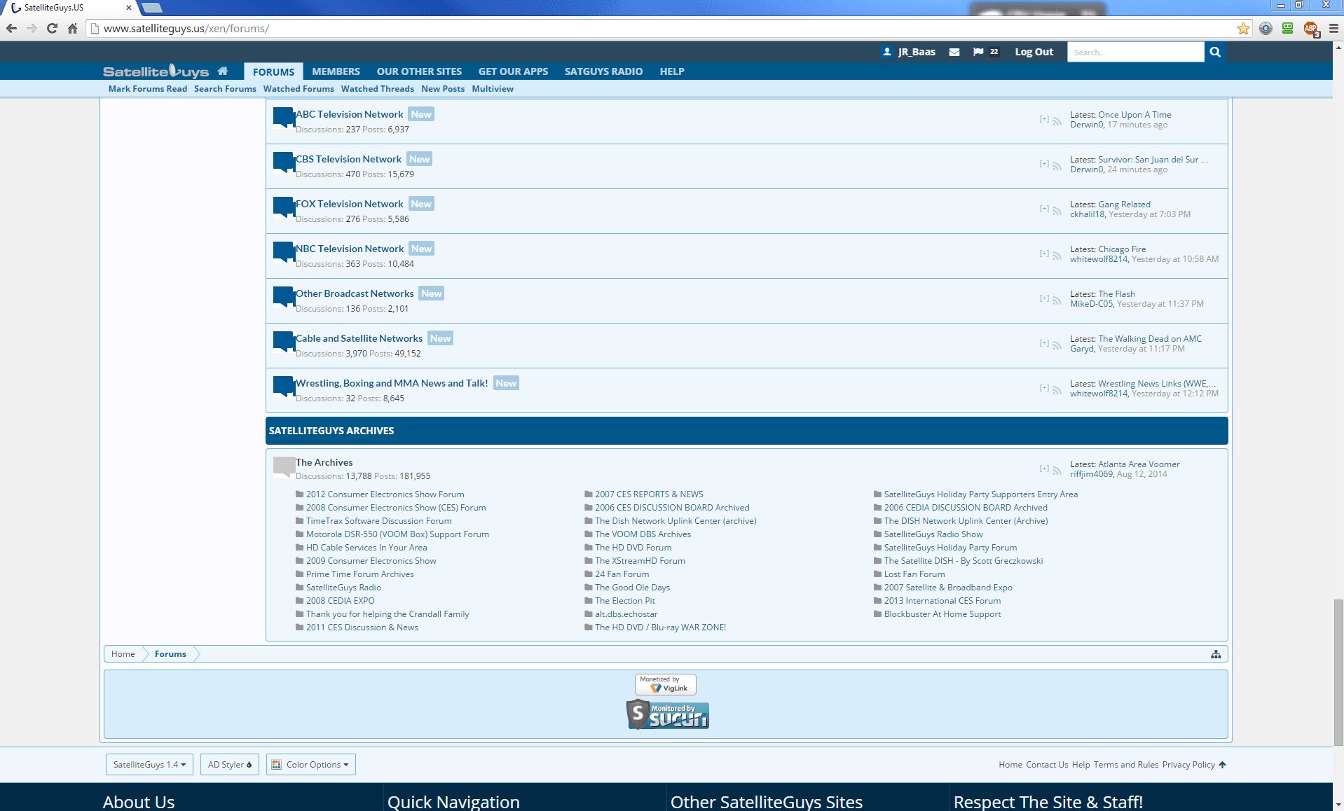The image size is (1344, 811).
Task: Open sitemap icon in breadcrumb bar
Action: point(1216,654)
